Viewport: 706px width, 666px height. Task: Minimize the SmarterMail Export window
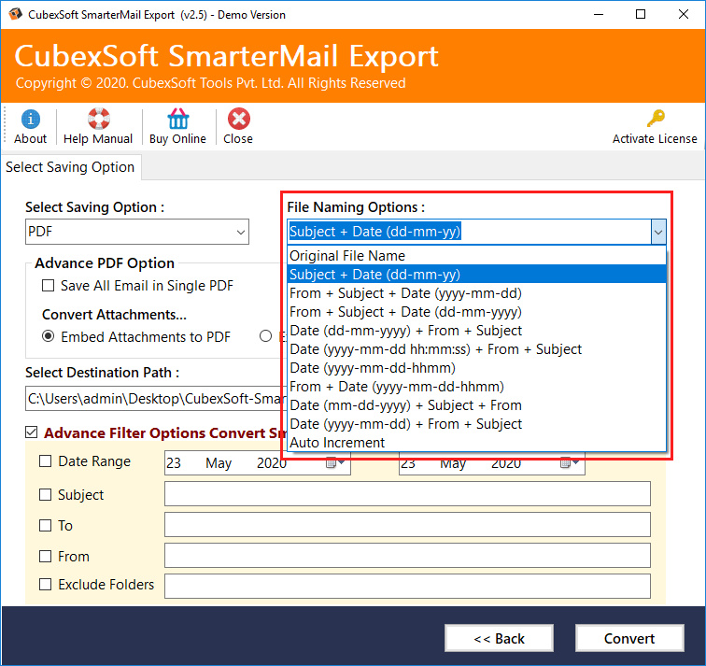pyautogui.click(x=599, y=14)
